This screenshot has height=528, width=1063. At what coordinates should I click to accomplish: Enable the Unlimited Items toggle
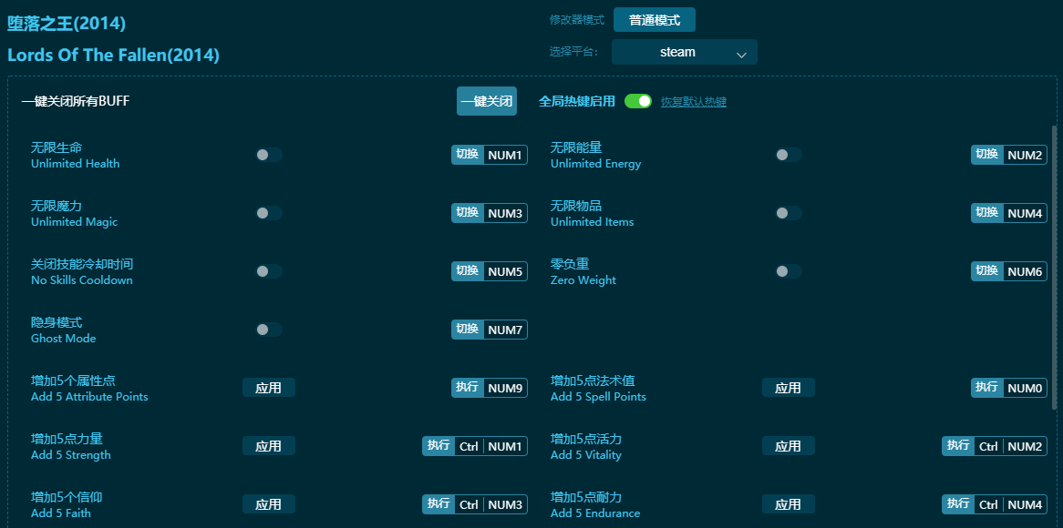pyautogui.click(x=789, y=213)
